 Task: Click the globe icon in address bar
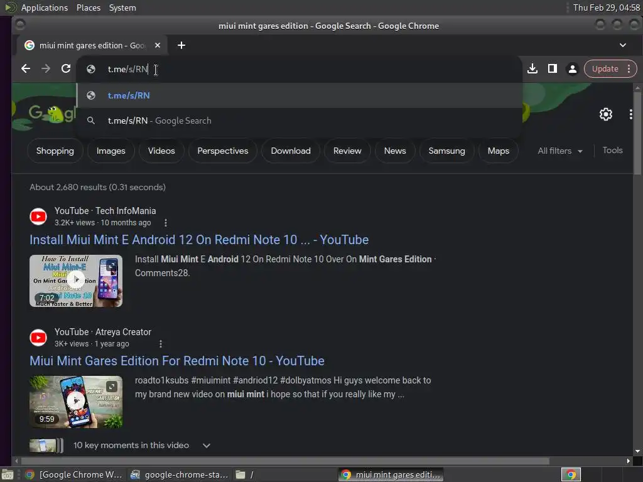tap(91, 69)
